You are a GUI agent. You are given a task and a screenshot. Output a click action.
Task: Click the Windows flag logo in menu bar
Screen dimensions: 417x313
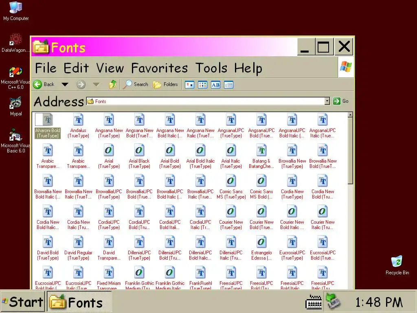click(346, 67)
